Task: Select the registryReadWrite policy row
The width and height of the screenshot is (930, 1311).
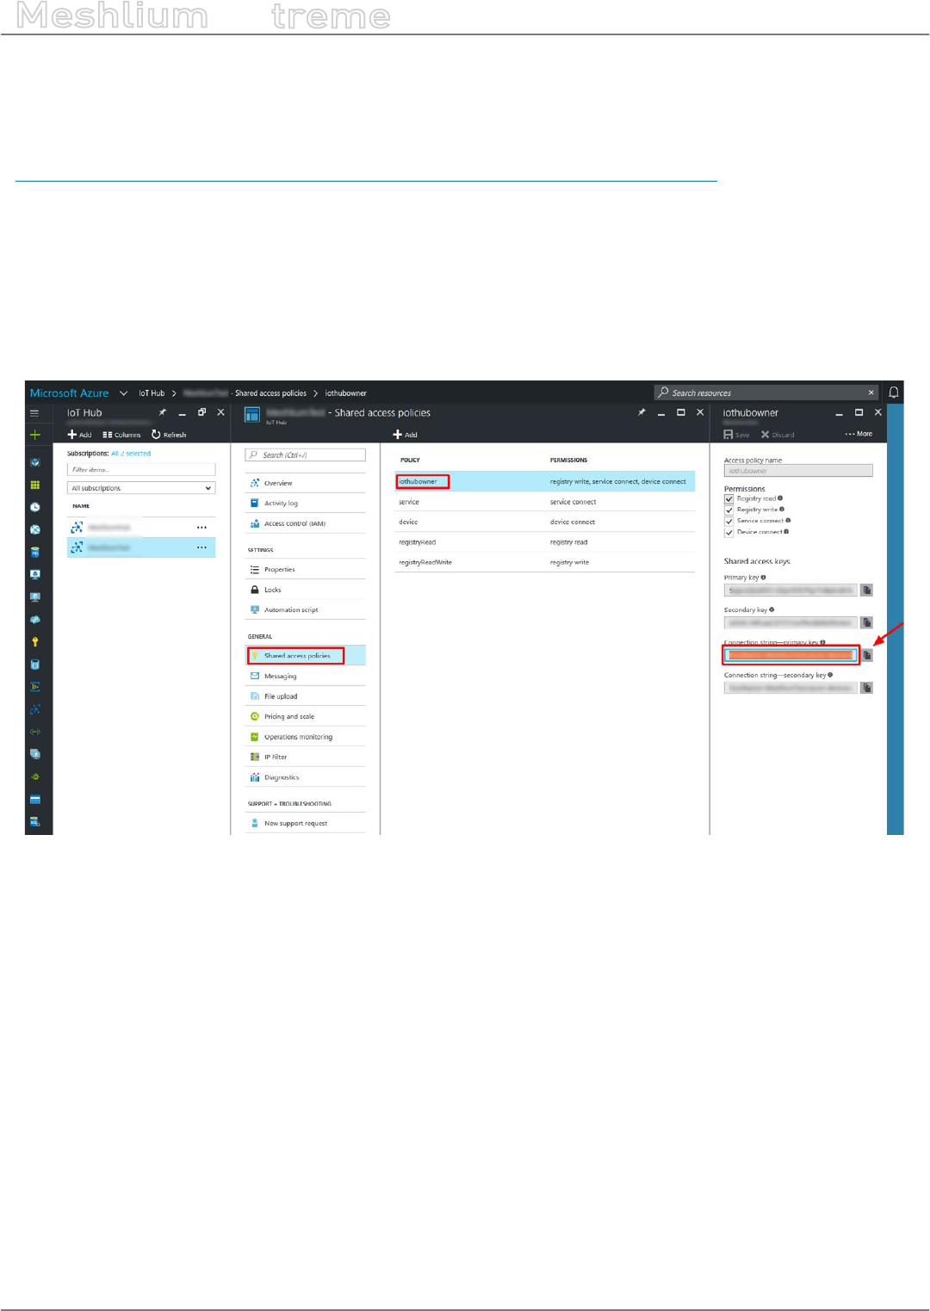Action: (x=544, y=562)
